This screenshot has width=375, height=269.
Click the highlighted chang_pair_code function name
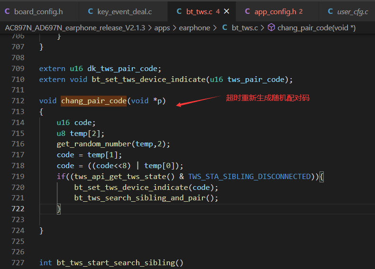coord(93,101)
